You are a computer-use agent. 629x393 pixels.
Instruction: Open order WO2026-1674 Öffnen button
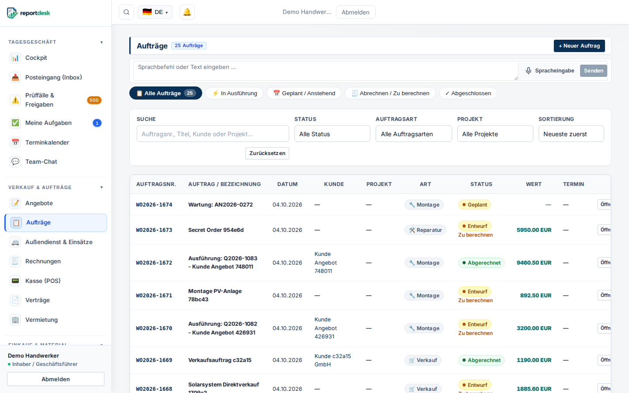point(605,204)
